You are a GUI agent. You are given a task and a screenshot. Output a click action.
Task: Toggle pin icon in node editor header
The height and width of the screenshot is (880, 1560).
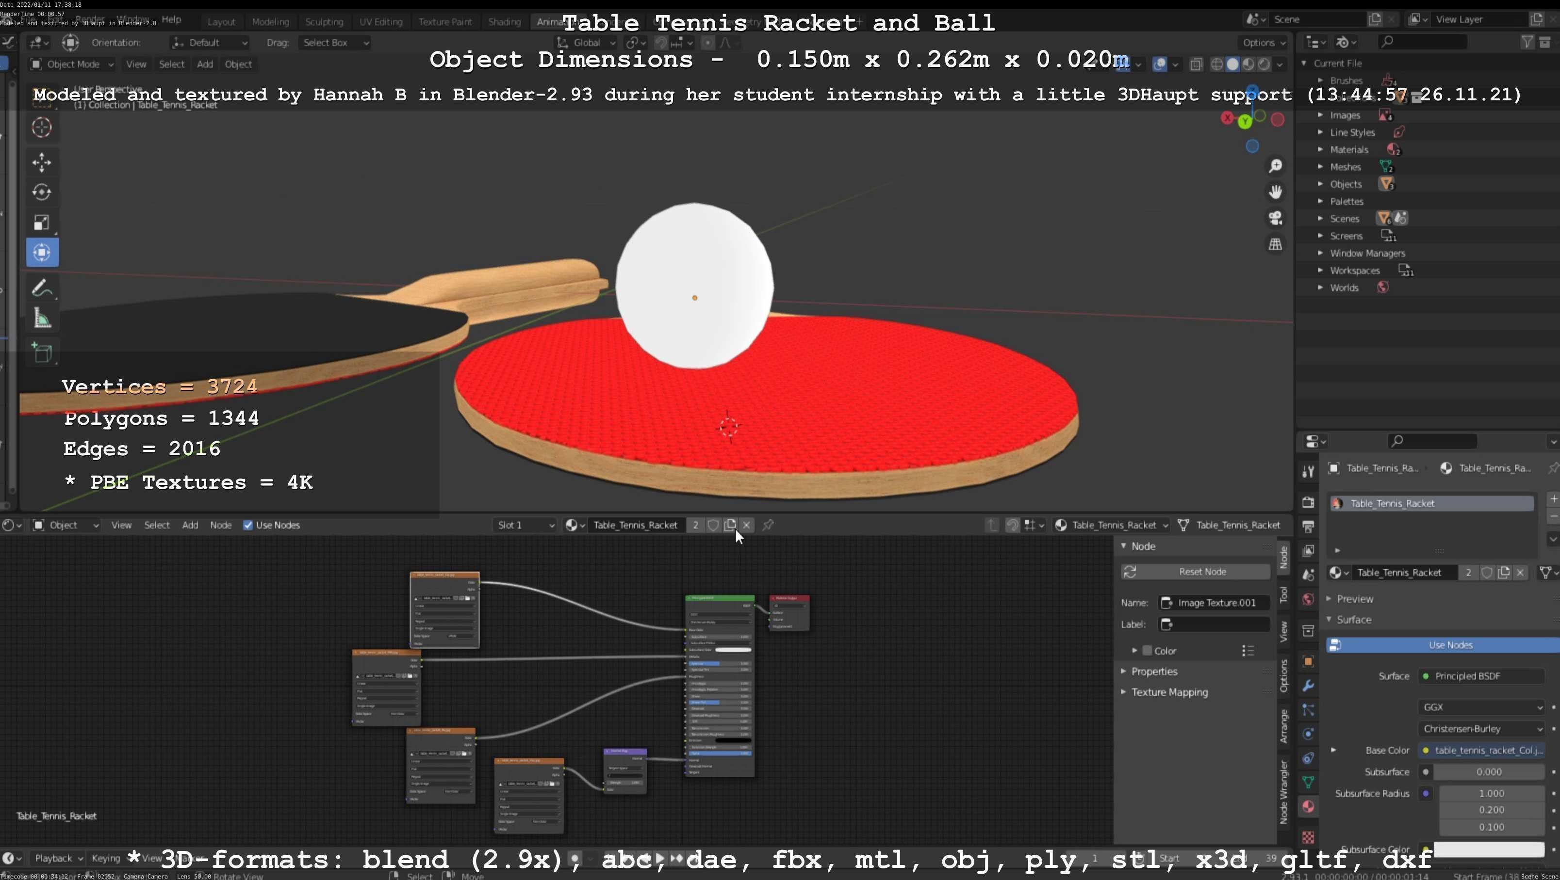click(x=768, y=526)
